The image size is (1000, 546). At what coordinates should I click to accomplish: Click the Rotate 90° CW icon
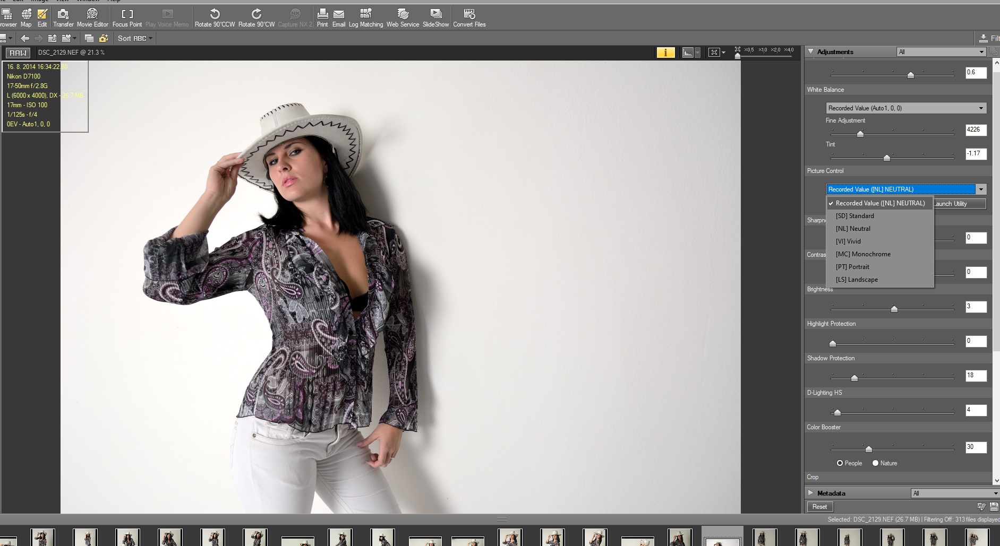pos(256,14)
